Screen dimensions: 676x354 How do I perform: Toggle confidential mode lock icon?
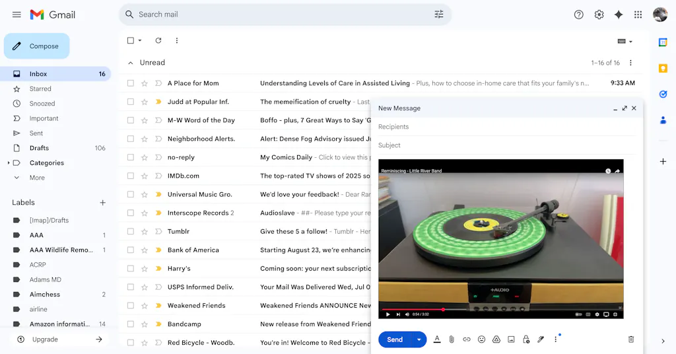pos(526,339)
